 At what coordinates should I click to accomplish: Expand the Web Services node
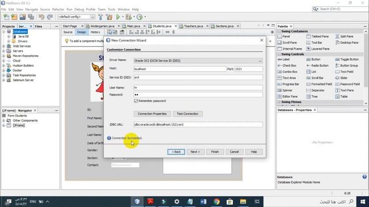tap(3, 46)
